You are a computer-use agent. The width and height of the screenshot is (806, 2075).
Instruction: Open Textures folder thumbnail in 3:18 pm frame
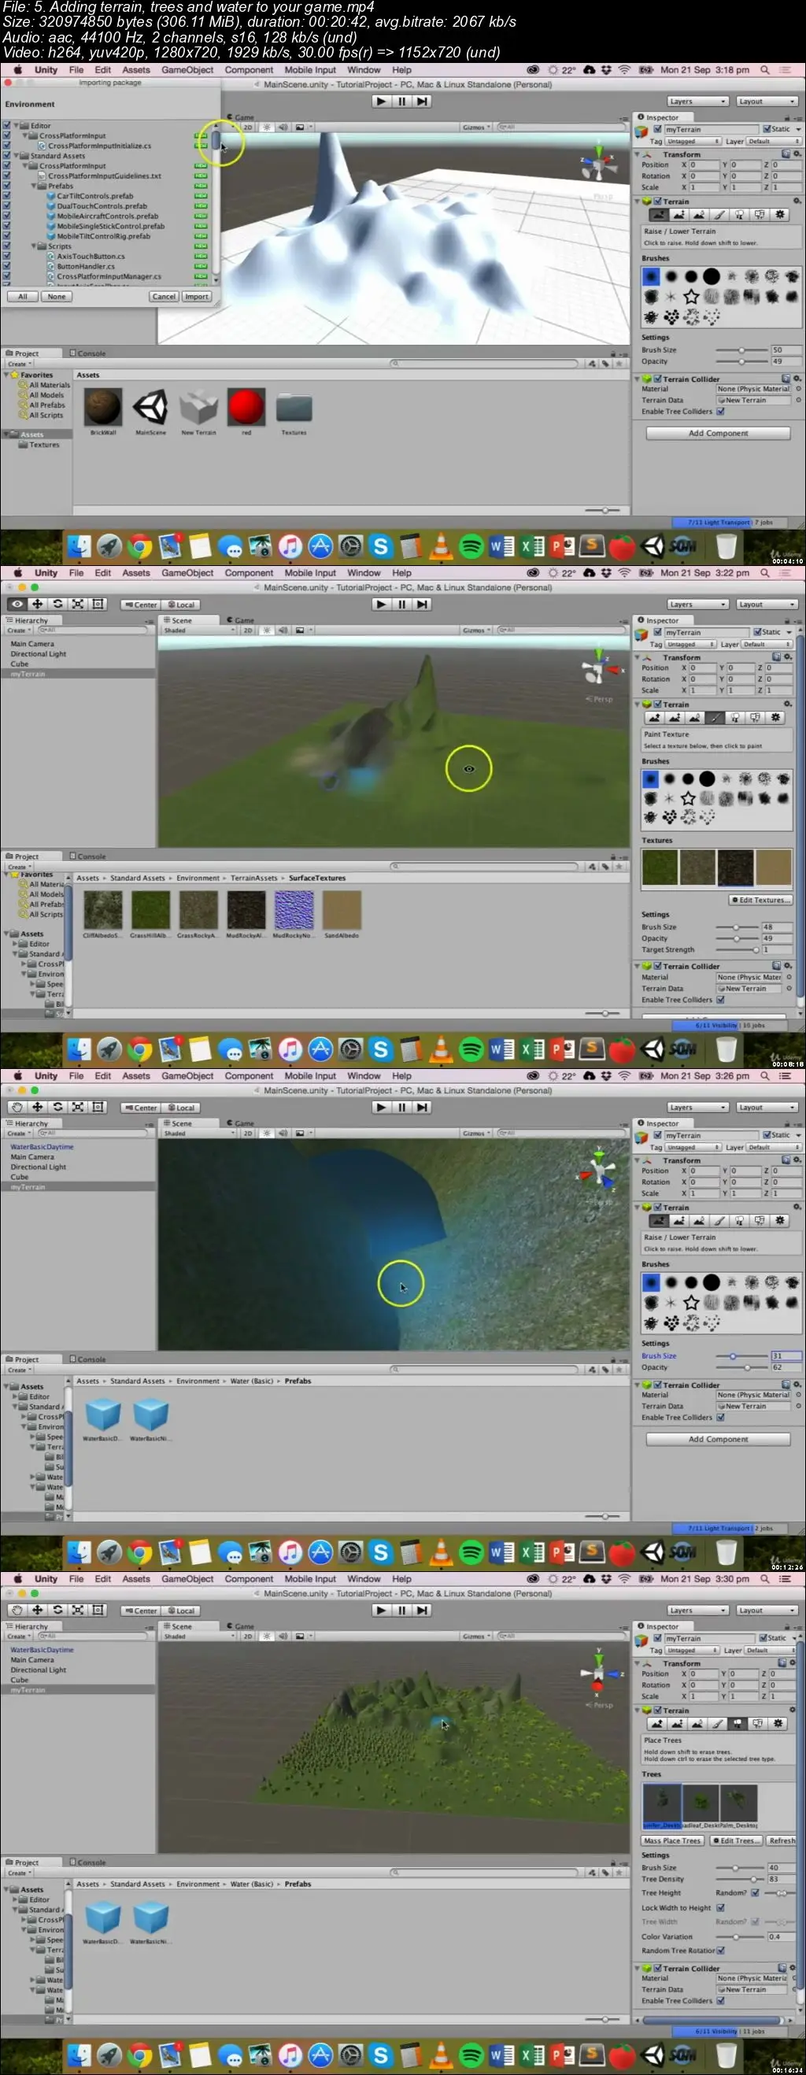tap(294, 408)
